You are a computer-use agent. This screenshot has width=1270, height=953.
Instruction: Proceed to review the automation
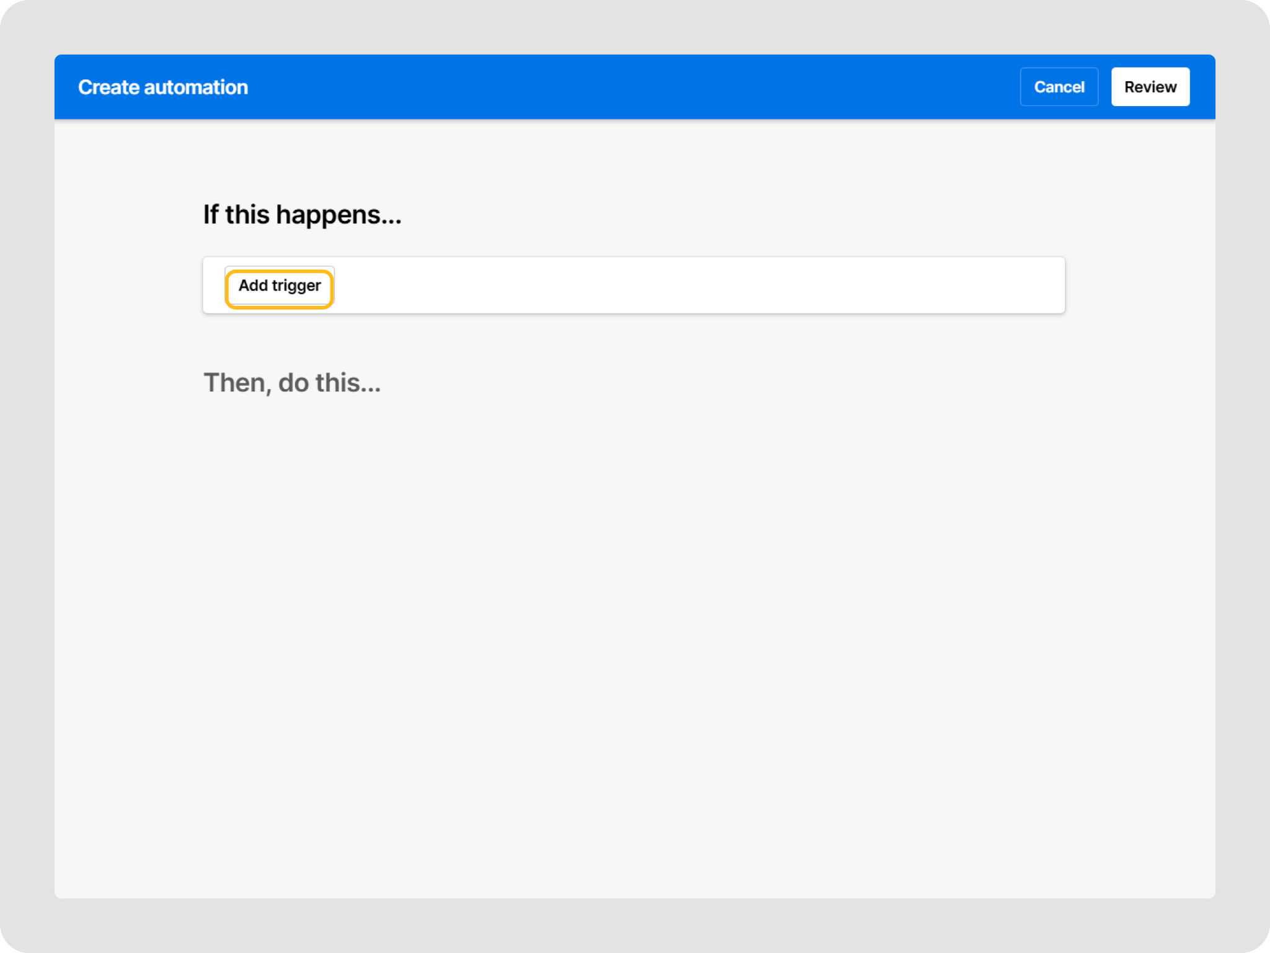[x=1150, y=87]
